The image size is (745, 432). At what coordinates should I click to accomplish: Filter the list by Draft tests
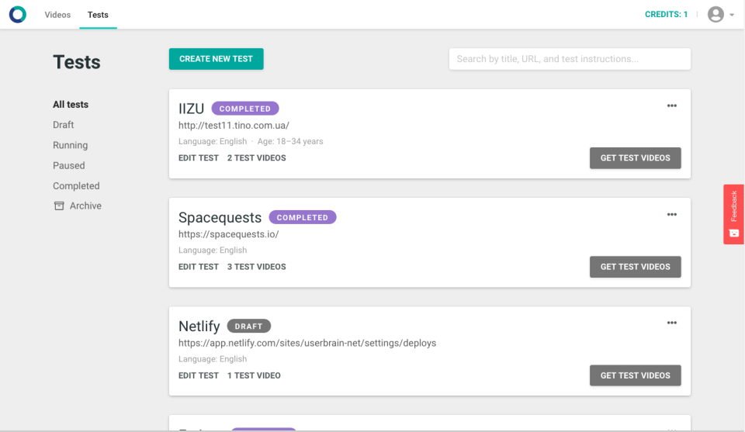(64, 125)
